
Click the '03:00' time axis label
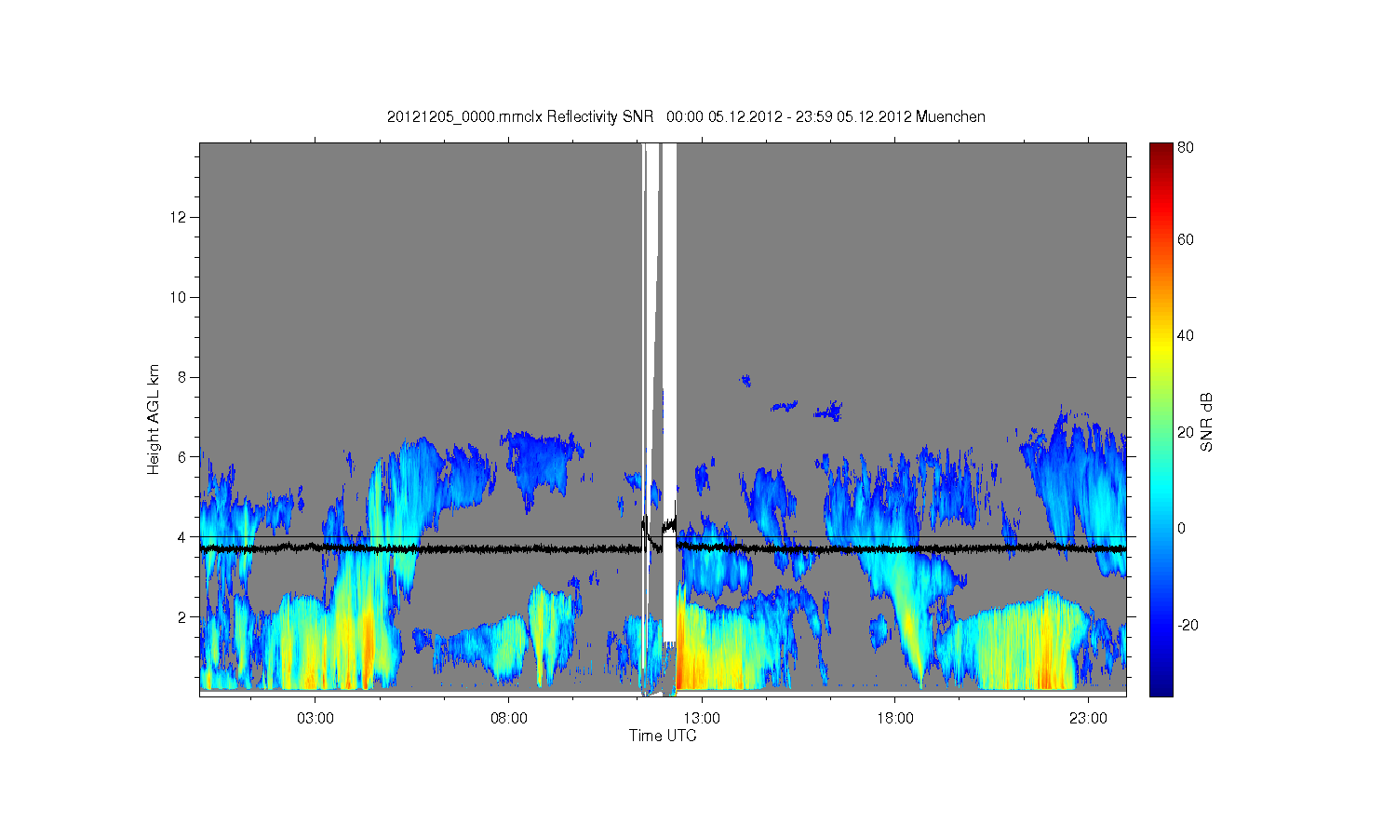click(315, 718)
